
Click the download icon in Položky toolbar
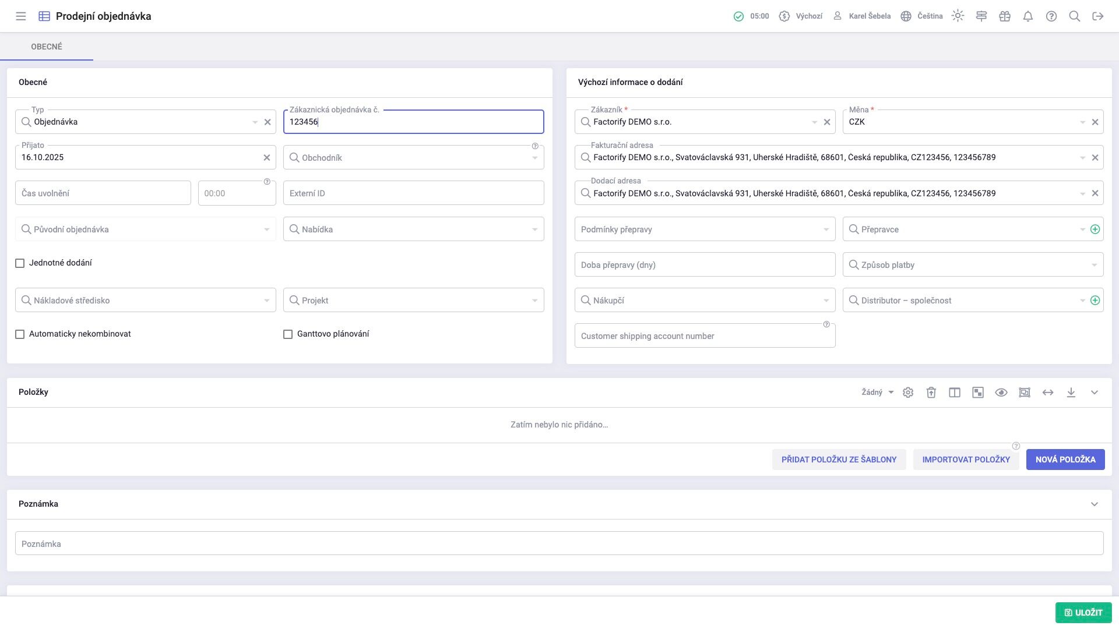click(1071, 393)
